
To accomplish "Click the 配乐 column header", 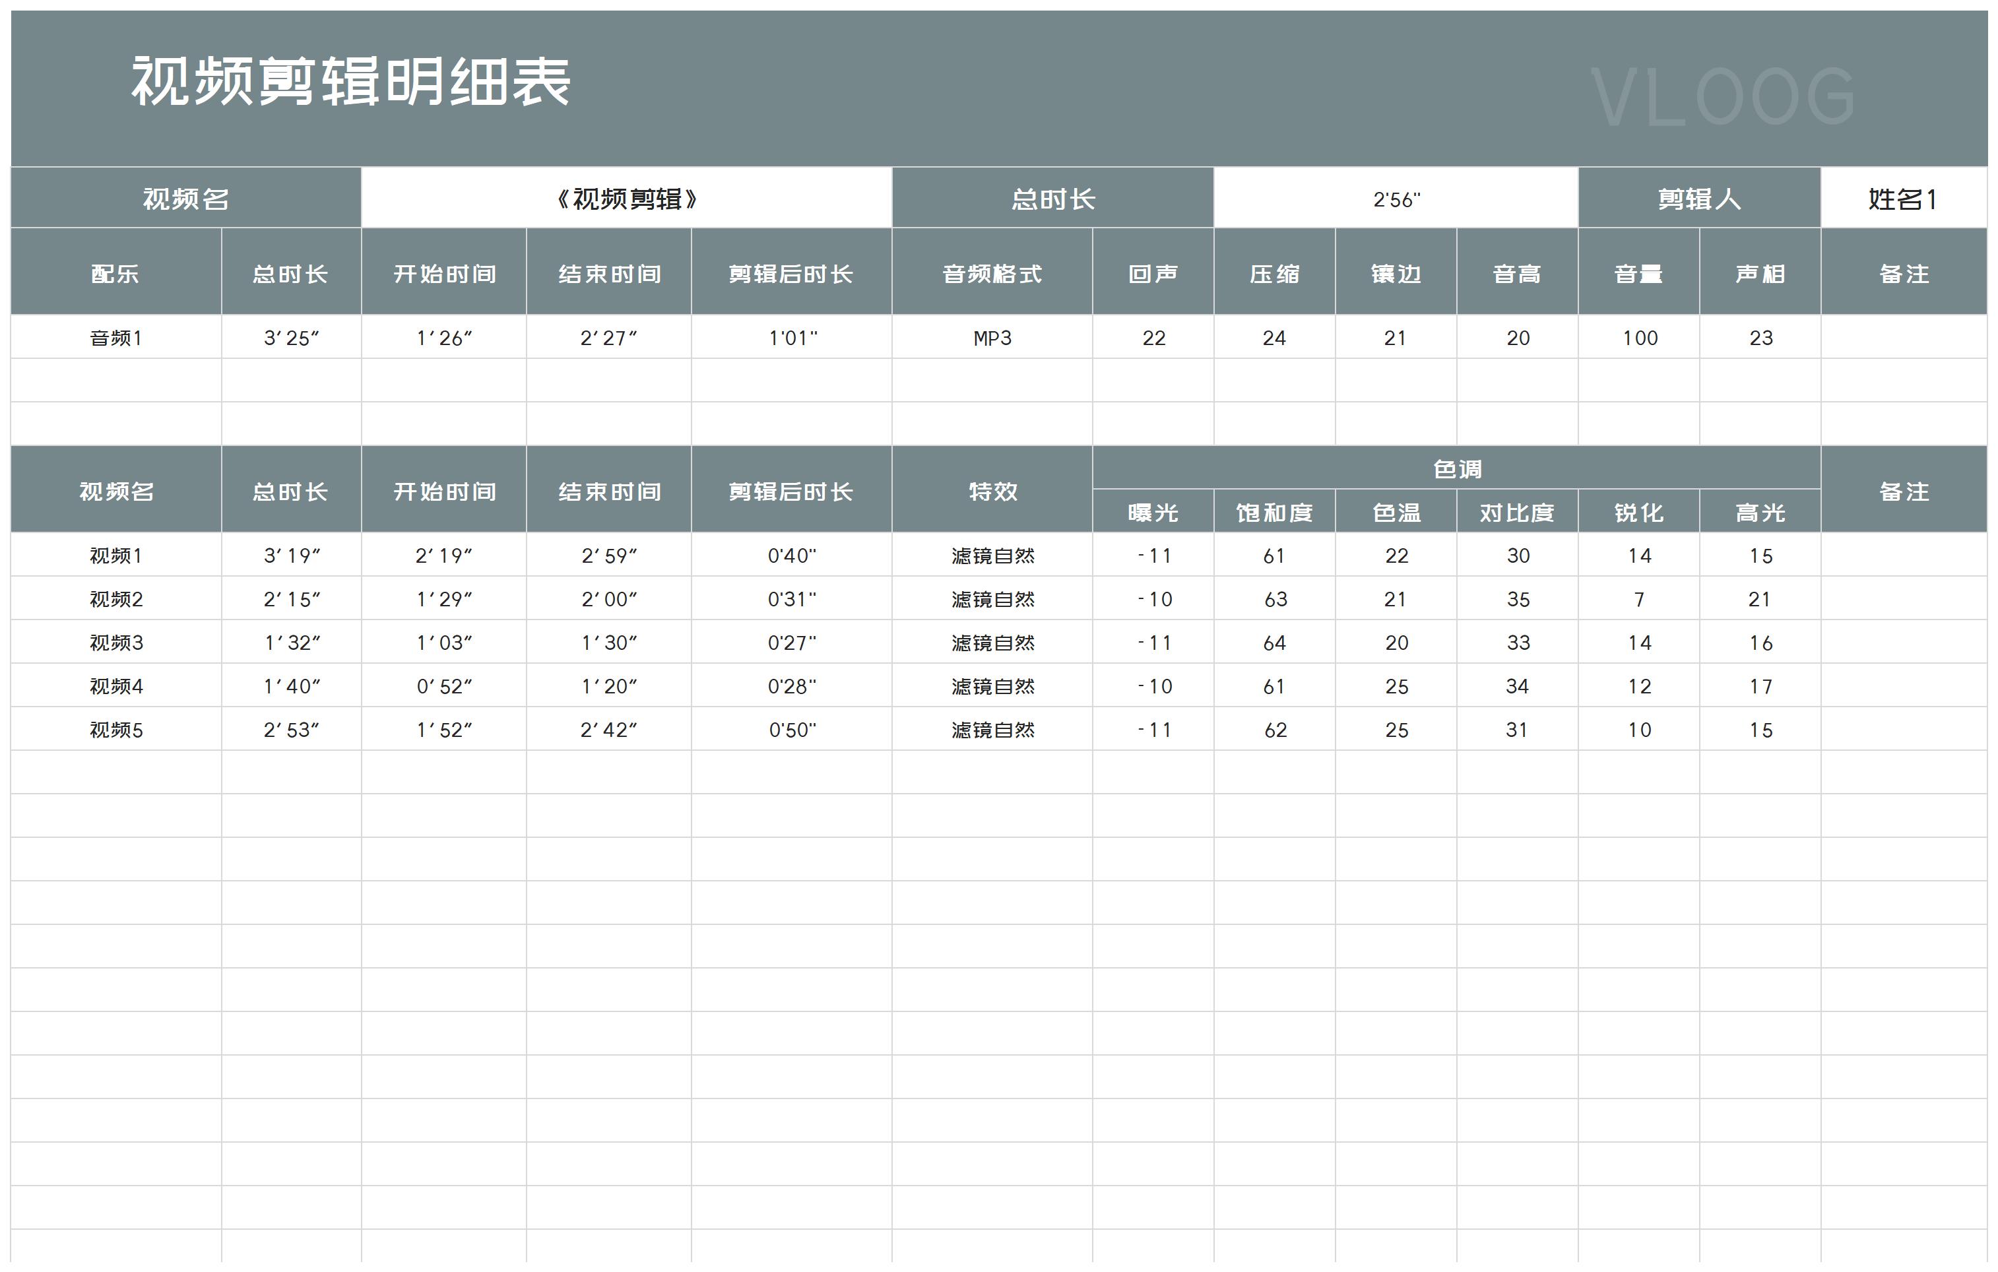I will [x=113, y=272].
